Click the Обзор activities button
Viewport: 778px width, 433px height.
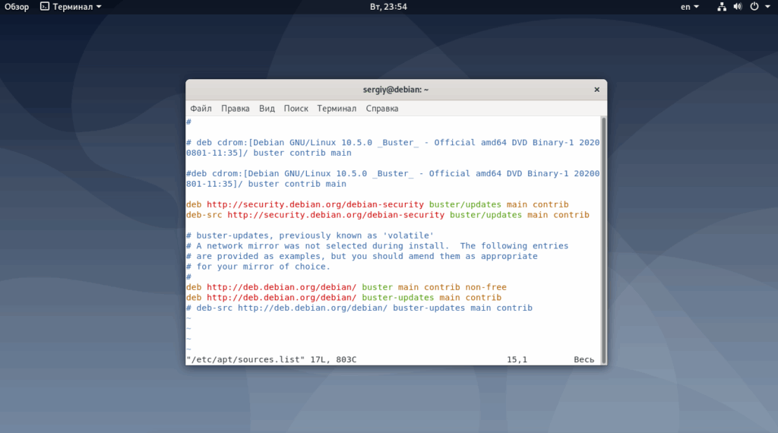point(17,7)
